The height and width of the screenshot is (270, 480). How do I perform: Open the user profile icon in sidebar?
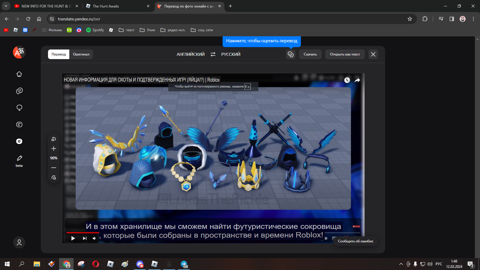click(x=19, y=242)
